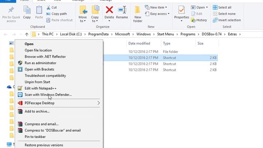Sort by Size column header
Screen dimensions: 263x148
coord(201,44)
